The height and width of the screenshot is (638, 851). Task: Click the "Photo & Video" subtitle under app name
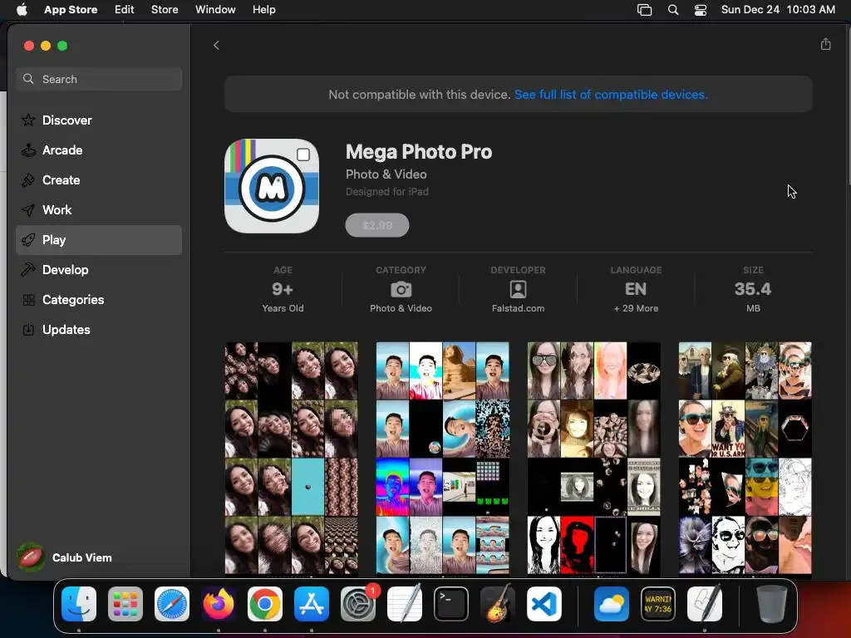386,174
